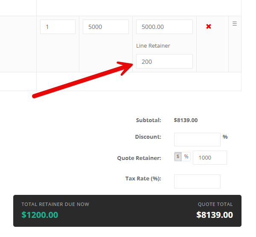Select the line total field showing 5000.00
Viewport: 256px width, 237px height.
pos(164,27)
